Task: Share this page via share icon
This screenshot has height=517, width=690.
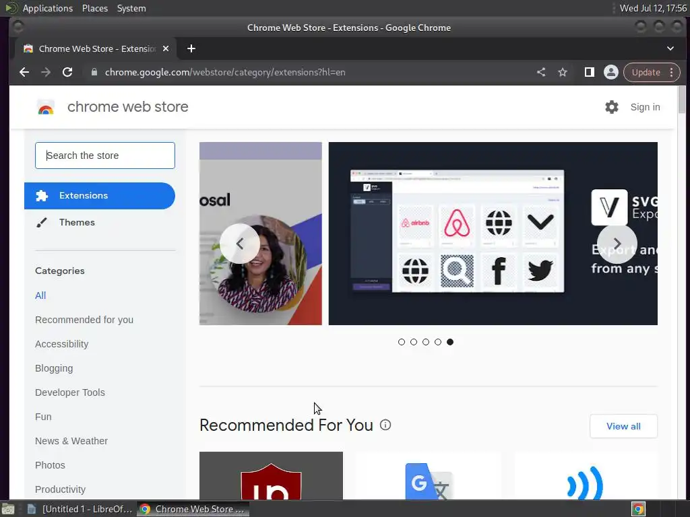Action: 541,72
